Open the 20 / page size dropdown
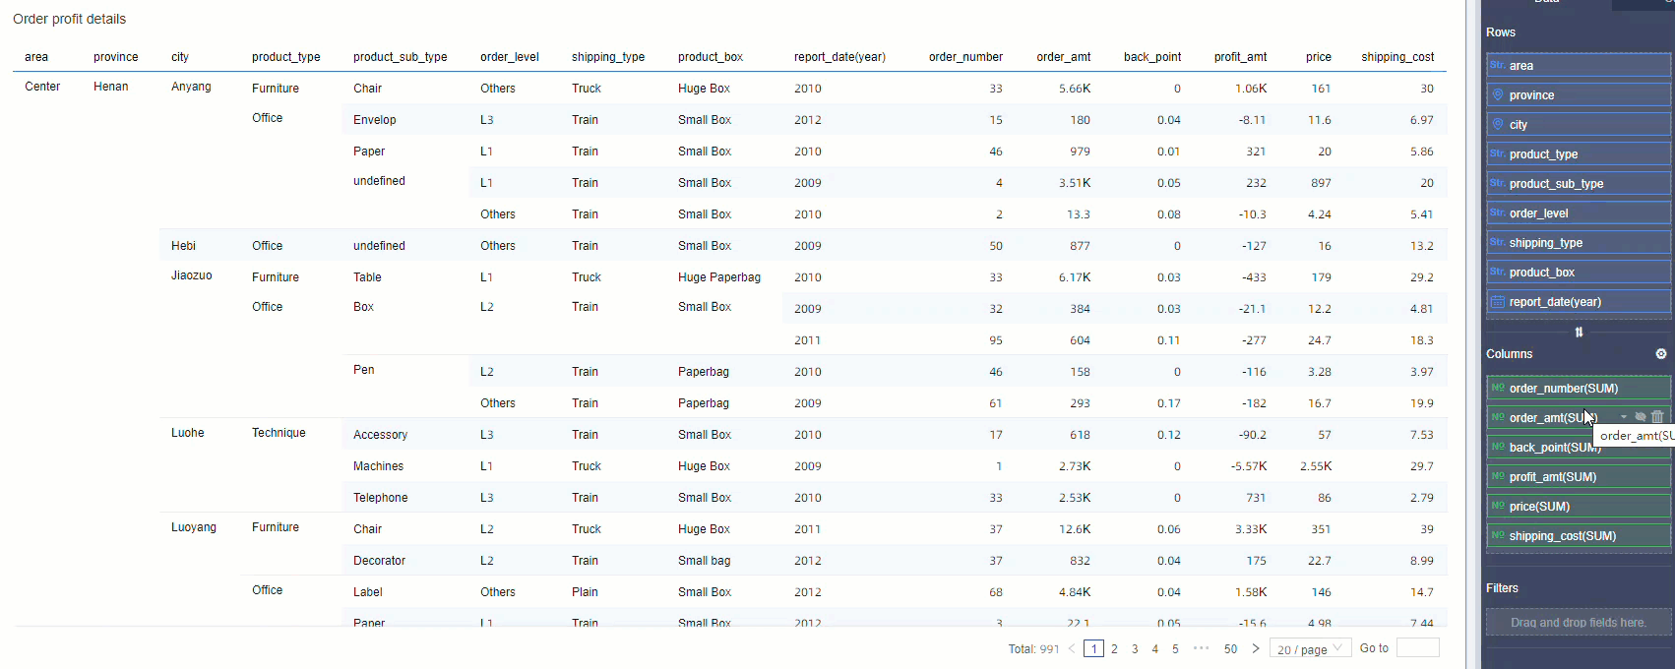 point(1310,649)
